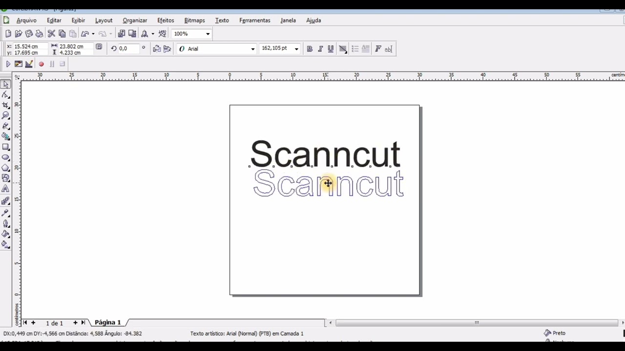
Task: Select the Polygon tool
Action: pyautogui.click(x=6, y=168)
